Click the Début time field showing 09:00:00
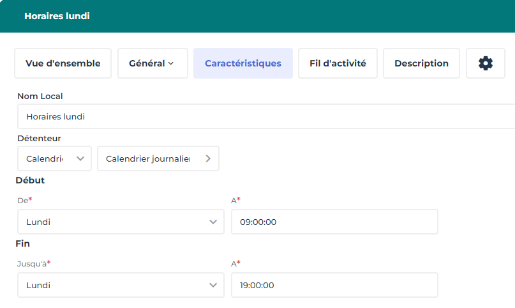Screen dimensions: 515x308 pyautogui.click(x=334, y=222)
